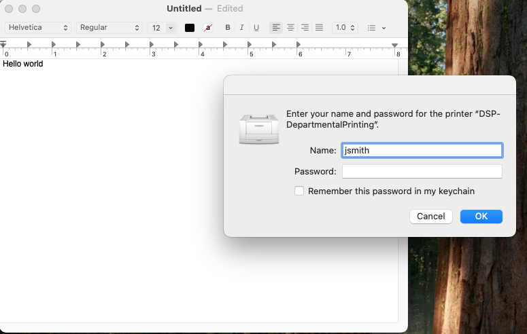Screen dimensions: 527x334
Task: Click the tab stop at ruler mark 6
Action: 298,44
